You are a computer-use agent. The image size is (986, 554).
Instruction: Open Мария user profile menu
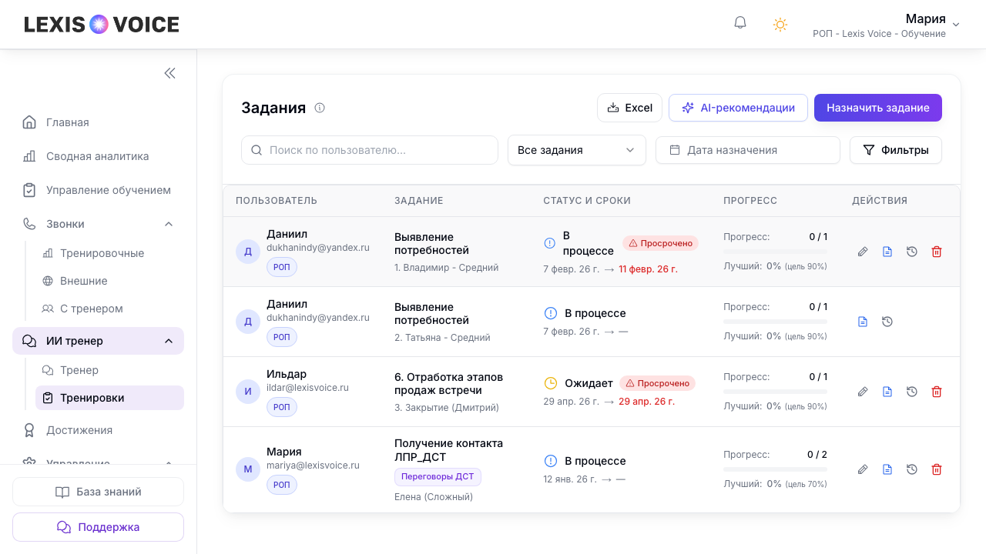(886, 25)
